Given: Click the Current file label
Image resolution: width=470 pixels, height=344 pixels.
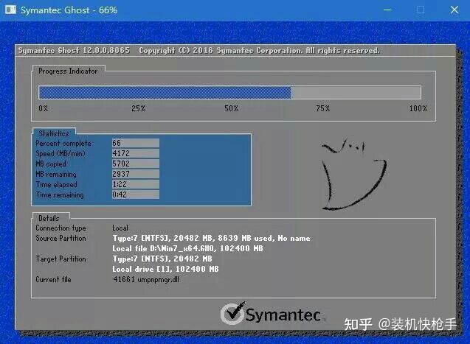Looking at the screenshot, I should (53, 279).
